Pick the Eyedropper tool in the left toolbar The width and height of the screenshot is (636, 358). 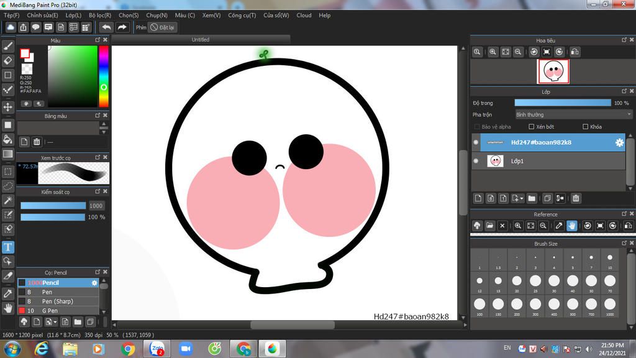coord(7,293)
